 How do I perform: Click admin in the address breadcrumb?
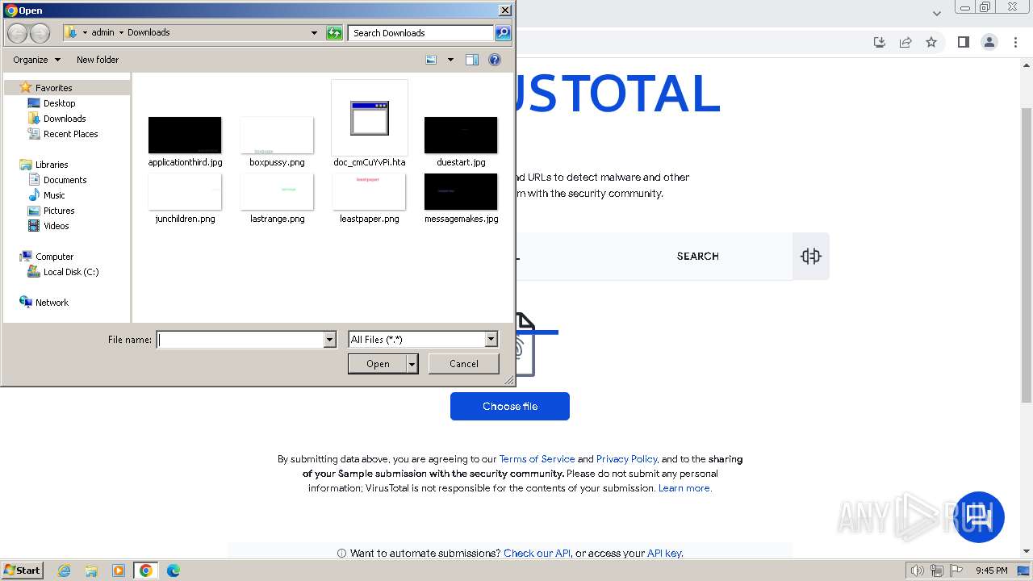point(102,33)
